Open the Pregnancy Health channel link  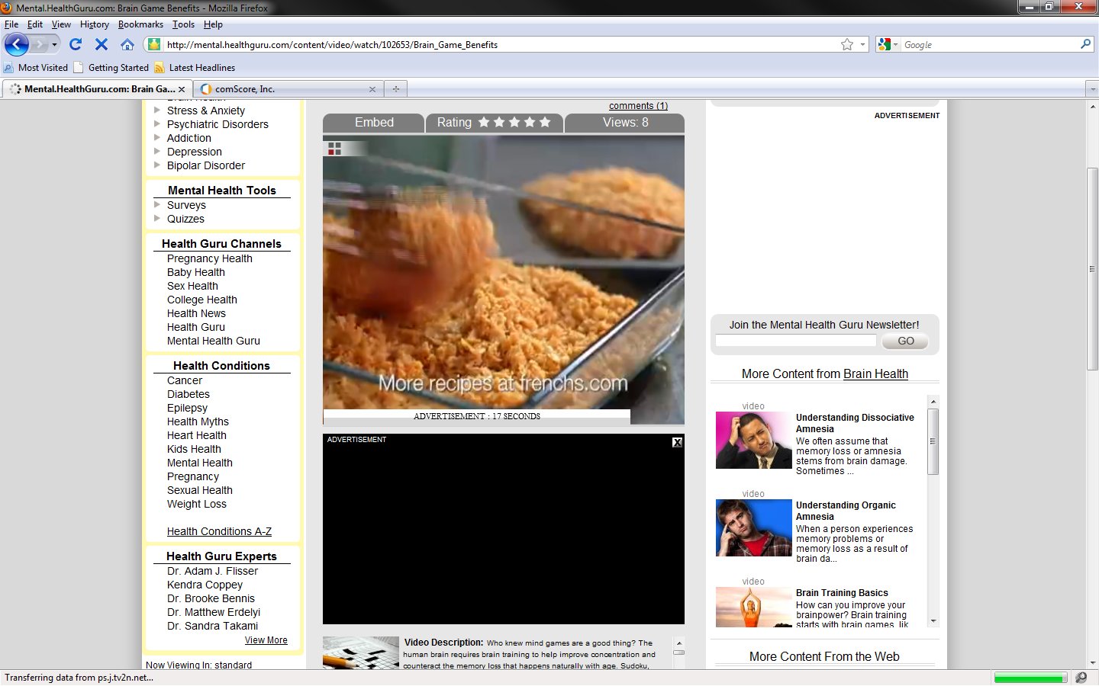pyautogui.click(x=210, y=258)
